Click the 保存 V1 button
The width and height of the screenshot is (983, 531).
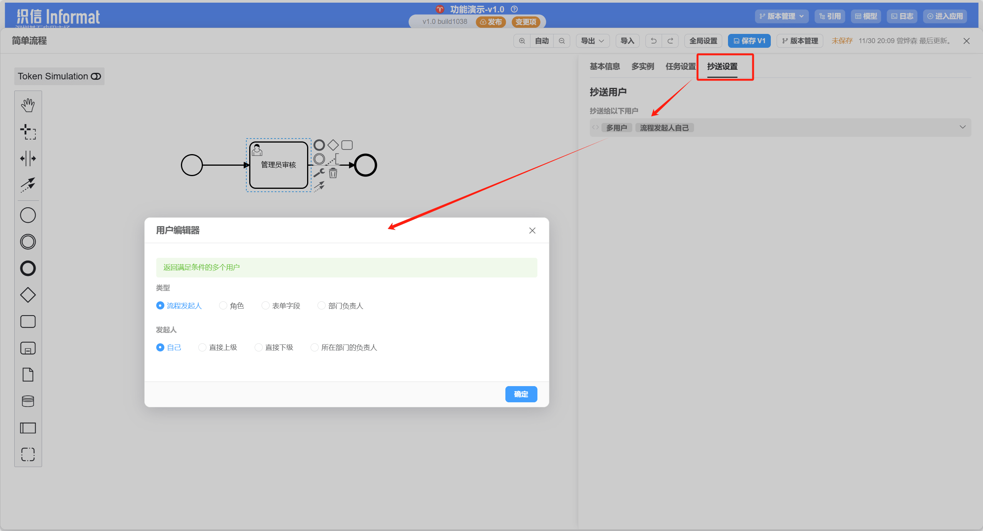(749, 41)
